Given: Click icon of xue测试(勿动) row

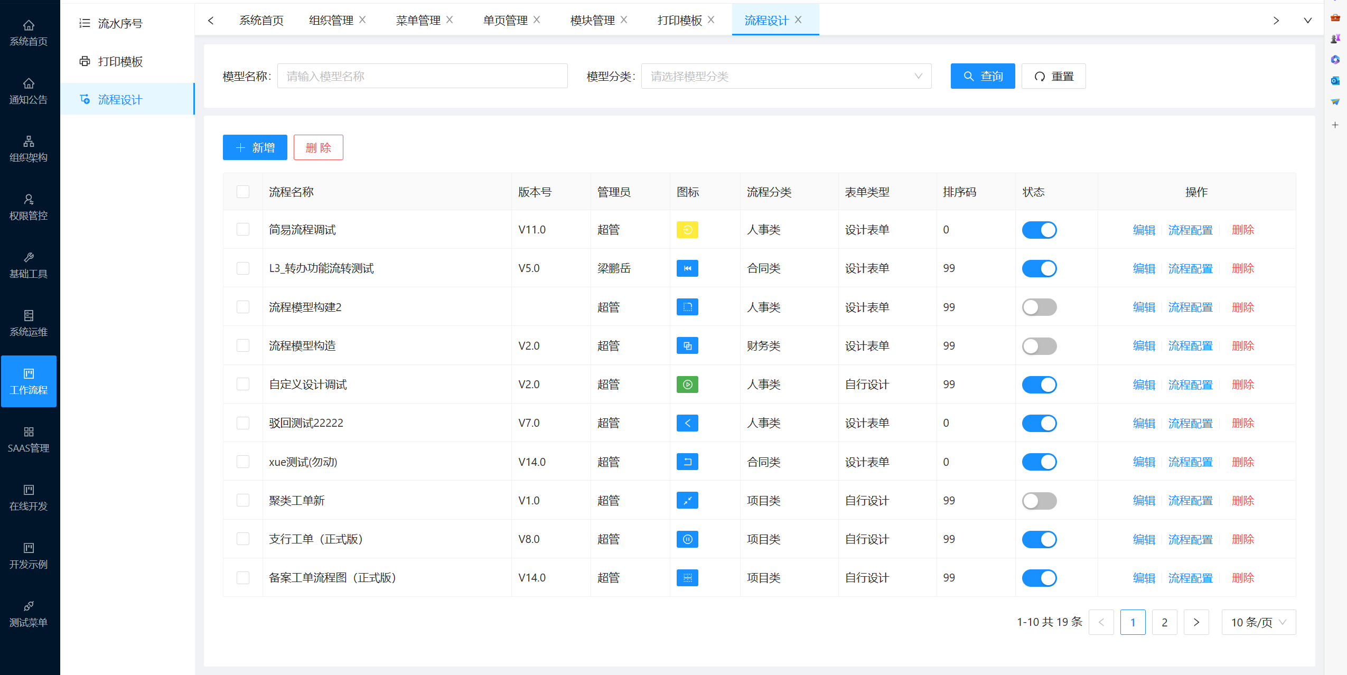Looking at the screenshot, I should click(x=687, y=462).
